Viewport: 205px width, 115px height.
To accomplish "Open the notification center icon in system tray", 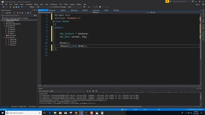I will 201,113.
